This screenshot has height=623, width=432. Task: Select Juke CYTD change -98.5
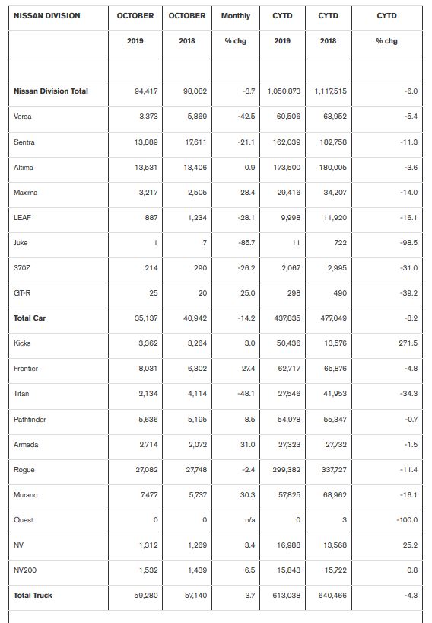(408, 242)
